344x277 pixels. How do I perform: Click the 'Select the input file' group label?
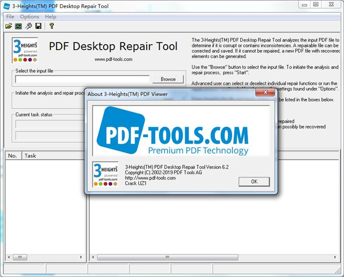[x=34, y=71]
